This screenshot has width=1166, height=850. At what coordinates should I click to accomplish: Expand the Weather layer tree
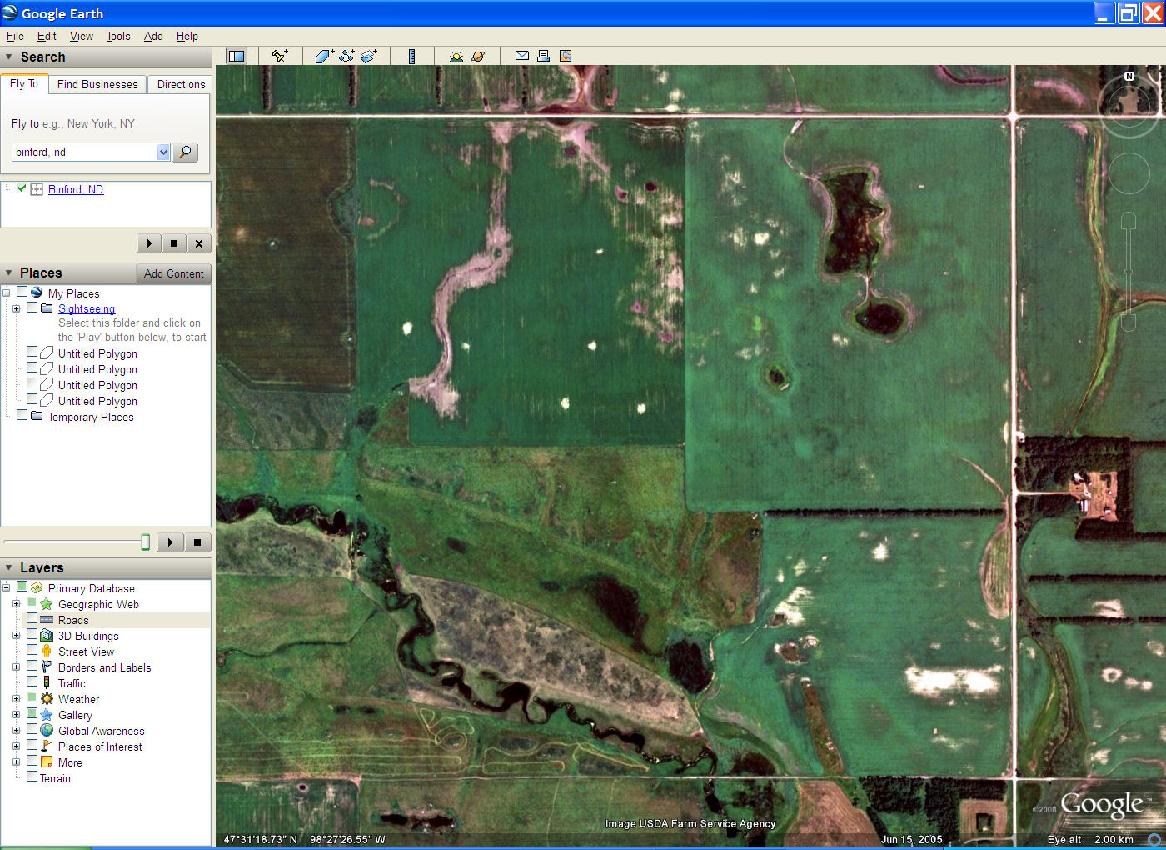(x=16, y=698)
